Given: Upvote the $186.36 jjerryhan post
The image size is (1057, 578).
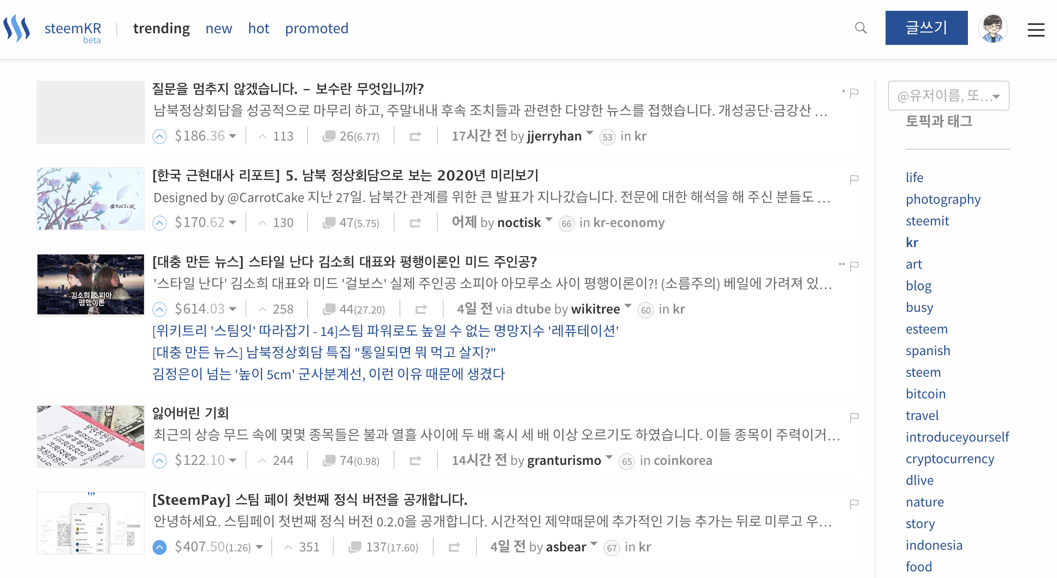Looking at the screenshot, I should pos(159,136).
